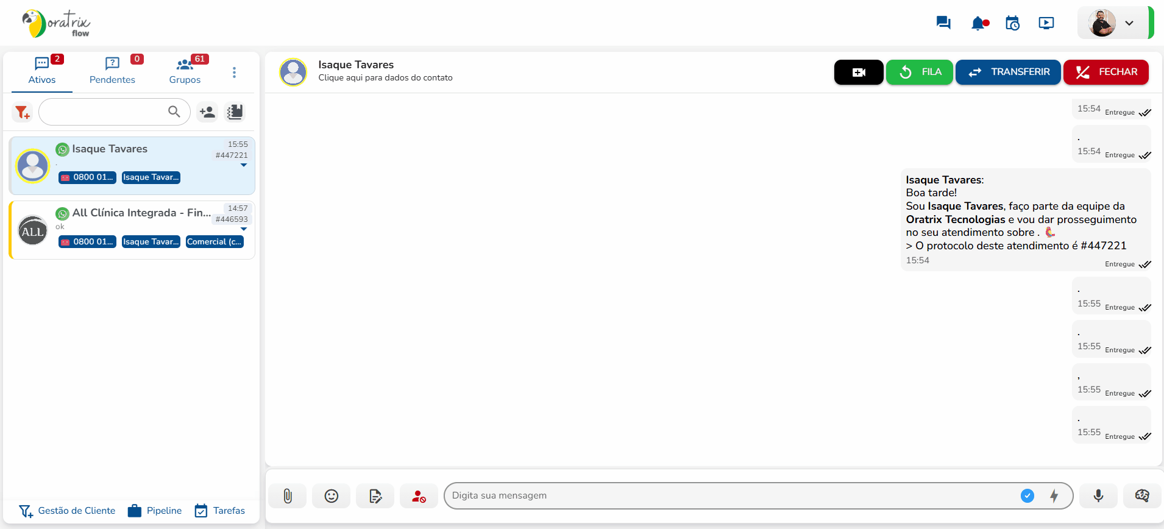Screen dimensions: 1164x529
Task: Expand options arrow on Isaque Tavares chat
Action: coord(244,165)
